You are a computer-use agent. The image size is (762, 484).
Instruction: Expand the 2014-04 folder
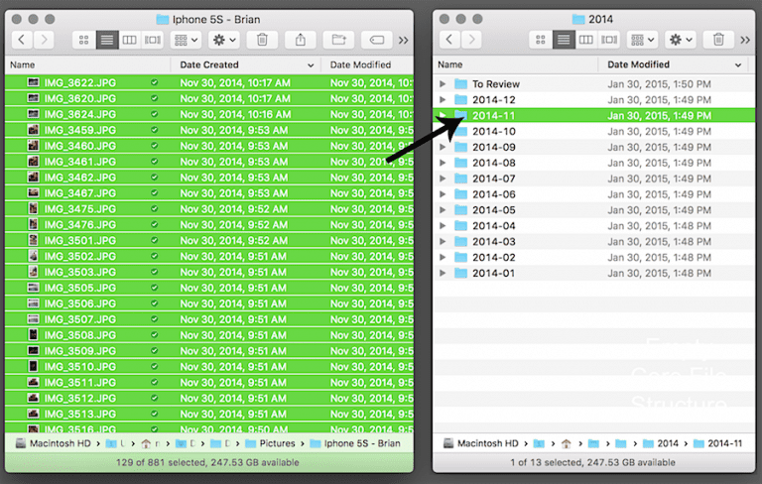[x=443, y=225]
